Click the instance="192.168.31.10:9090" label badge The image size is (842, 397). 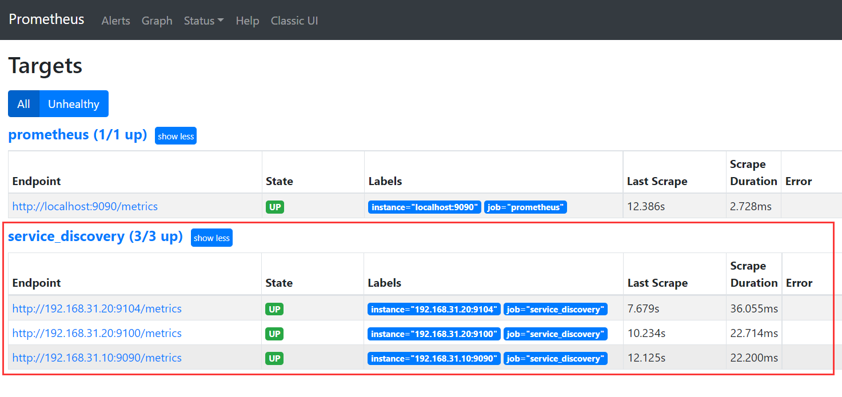(434, 358)
